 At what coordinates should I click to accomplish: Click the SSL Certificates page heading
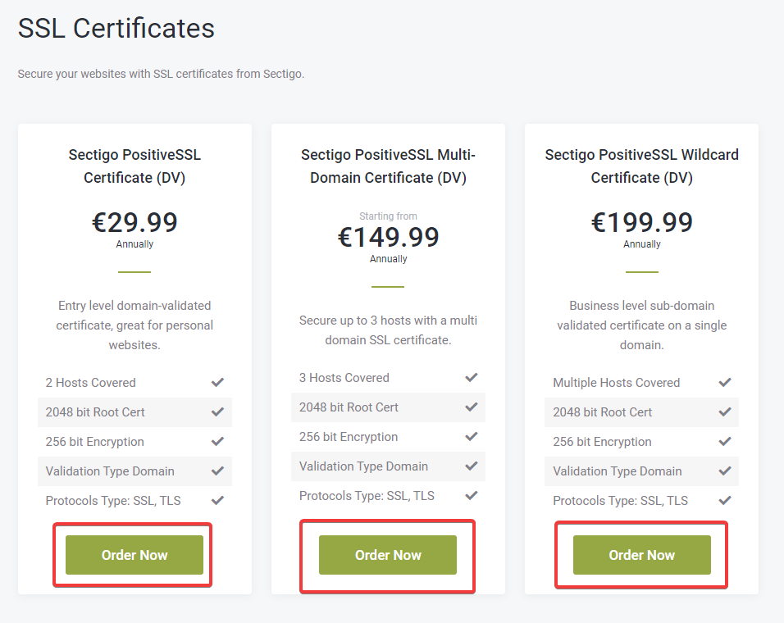click(x=116, y=29)
